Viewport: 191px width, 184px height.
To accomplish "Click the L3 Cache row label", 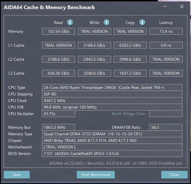I will point(16,73).
